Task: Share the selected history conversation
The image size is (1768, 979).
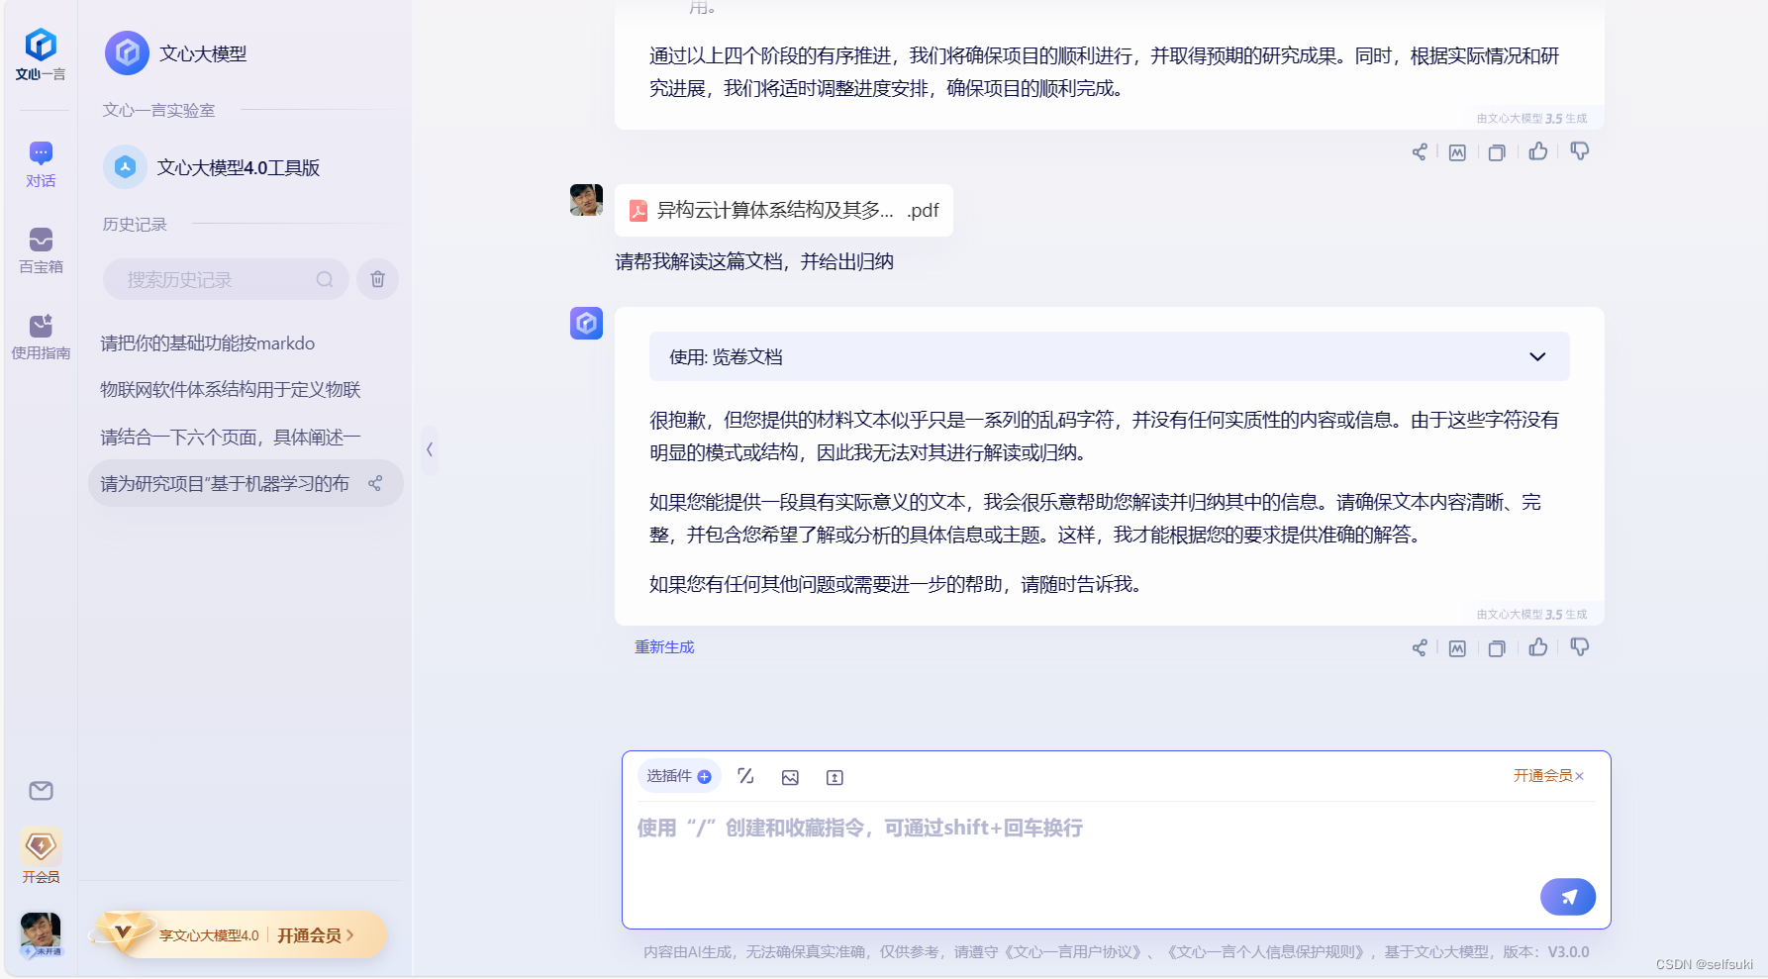Action: click(x=375, y=484)
